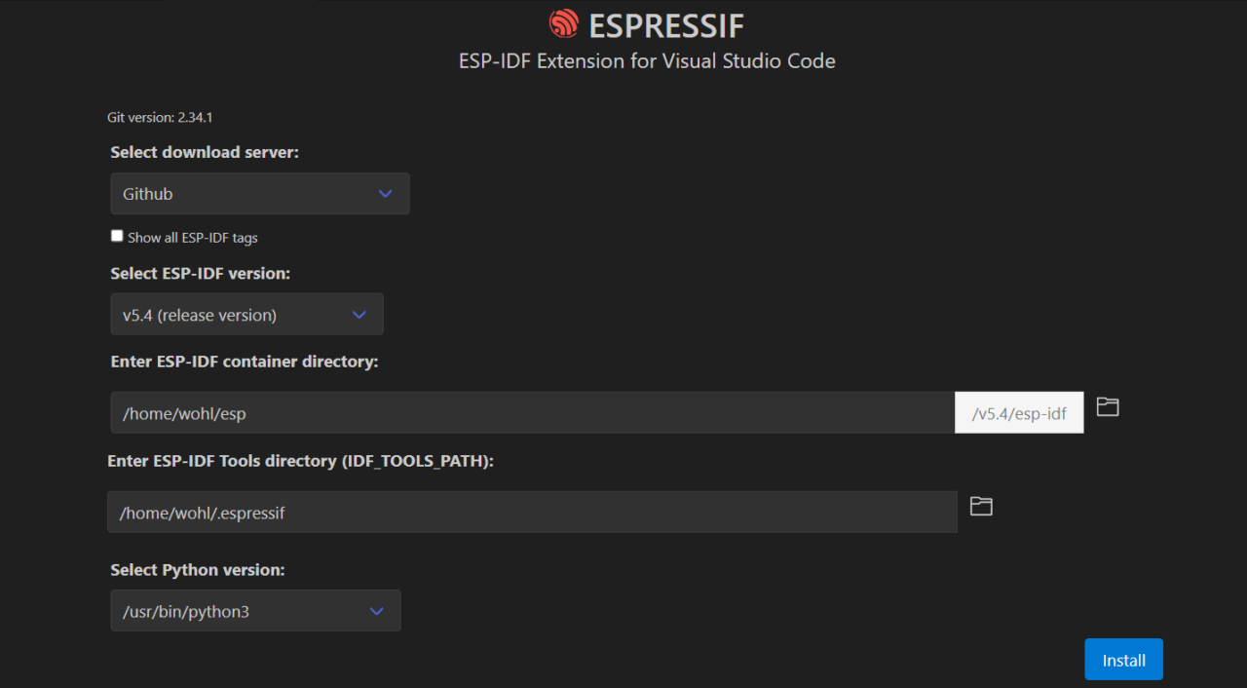Screen dimensions: 1247x688
Task: Click the "Select download server:" label
Action: tap(205, 152)
